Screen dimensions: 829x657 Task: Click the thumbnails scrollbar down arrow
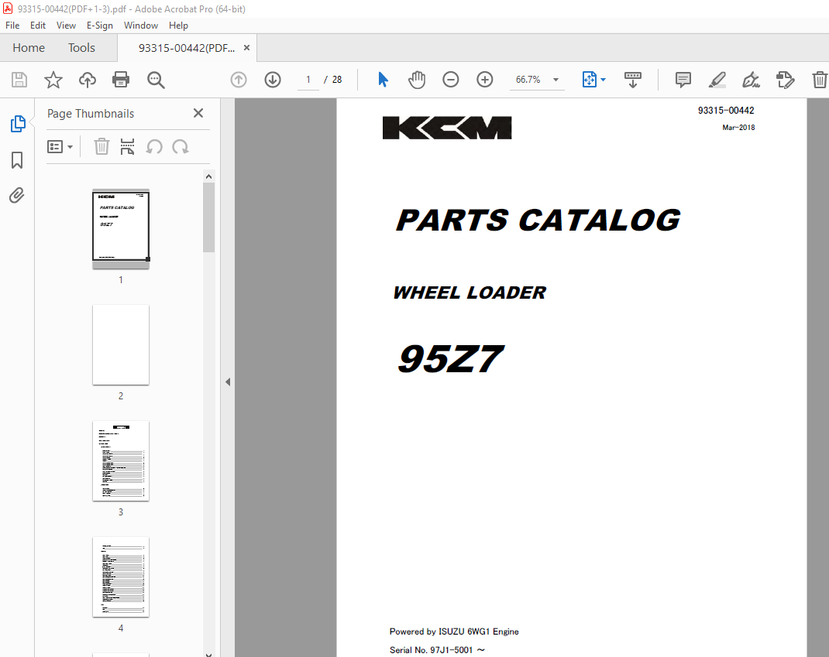pos(209,654)
